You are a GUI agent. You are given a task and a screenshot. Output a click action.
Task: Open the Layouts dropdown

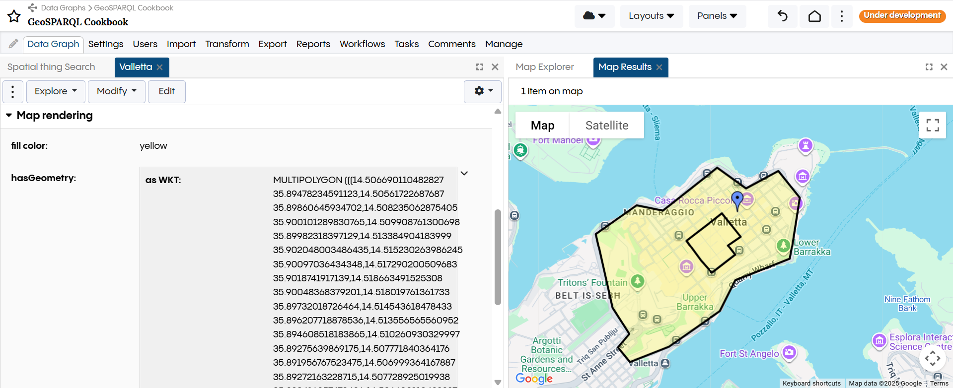tap(651, 16)
